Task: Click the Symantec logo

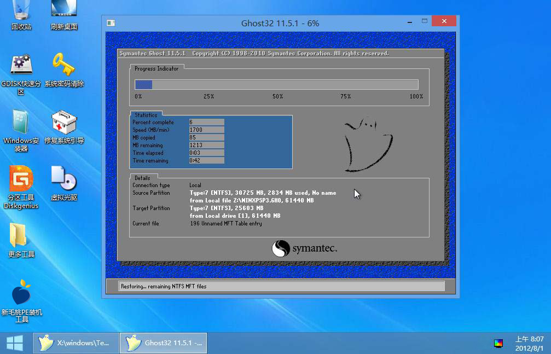Action: 304,248
